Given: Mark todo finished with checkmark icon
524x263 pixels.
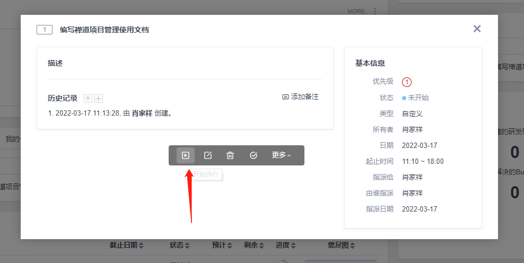Looking at the screenshot, I should (254, 155).
